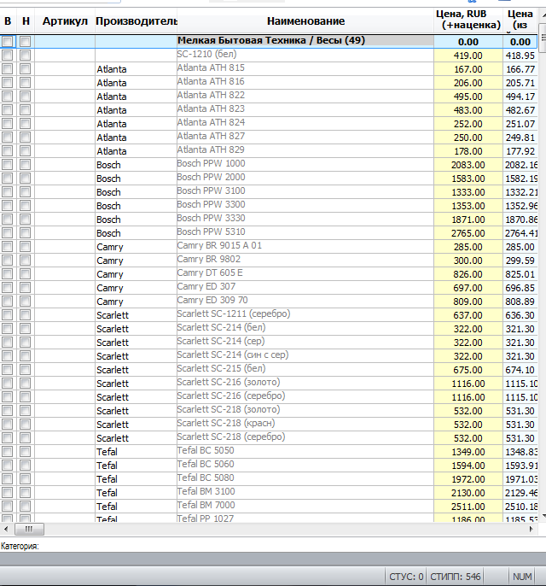Select the Camry ED 309 70 name cell

click(305, 302)
